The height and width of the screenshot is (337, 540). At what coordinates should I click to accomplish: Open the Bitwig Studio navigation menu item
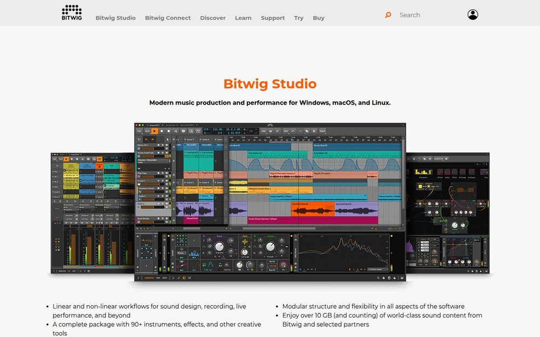(x=116, y=18)
